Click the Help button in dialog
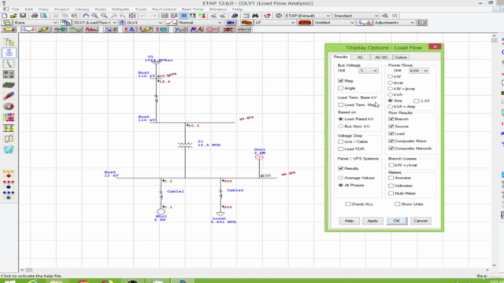Screen dimensions: 504x283 [349, 221]
